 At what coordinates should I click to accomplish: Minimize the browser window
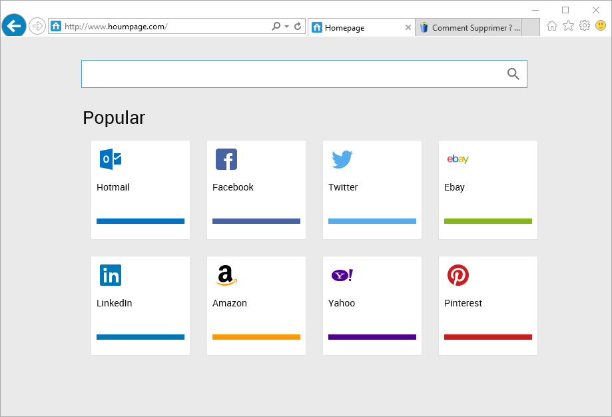535,10
